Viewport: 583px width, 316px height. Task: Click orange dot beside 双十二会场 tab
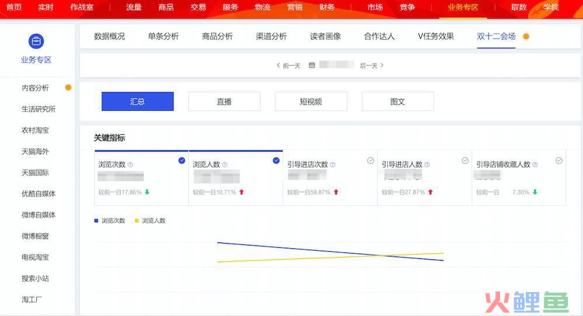tap(526, 36)
